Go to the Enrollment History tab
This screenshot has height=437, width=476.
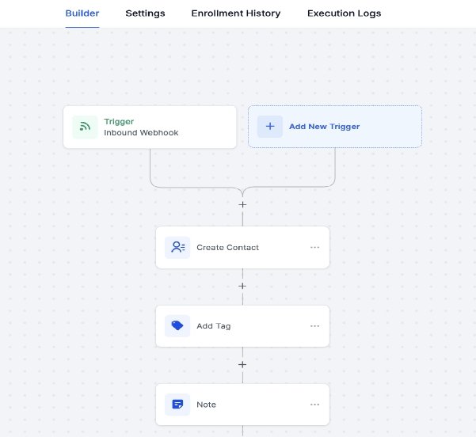235,13
